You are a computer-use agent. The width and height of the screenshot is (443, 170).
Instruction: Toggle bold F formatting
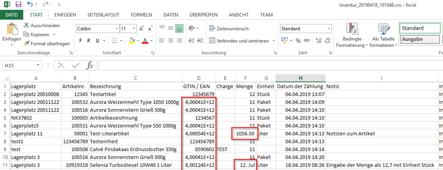pyautogui.click(x=80, y=41)
